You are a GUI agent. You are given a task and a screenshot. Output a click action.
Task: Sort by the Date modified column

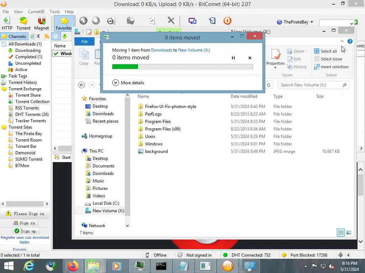[244, 96]
